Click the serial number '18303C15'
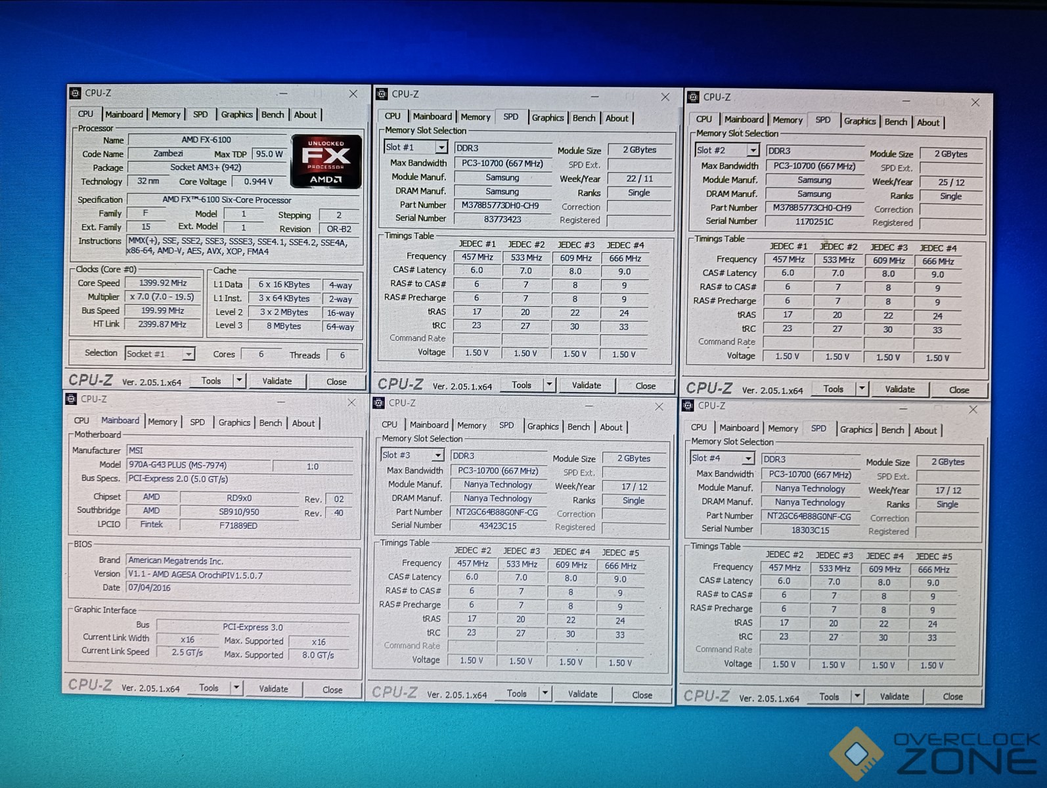Viewport: 1047px width, 788px height. click(x=810, y=529)
